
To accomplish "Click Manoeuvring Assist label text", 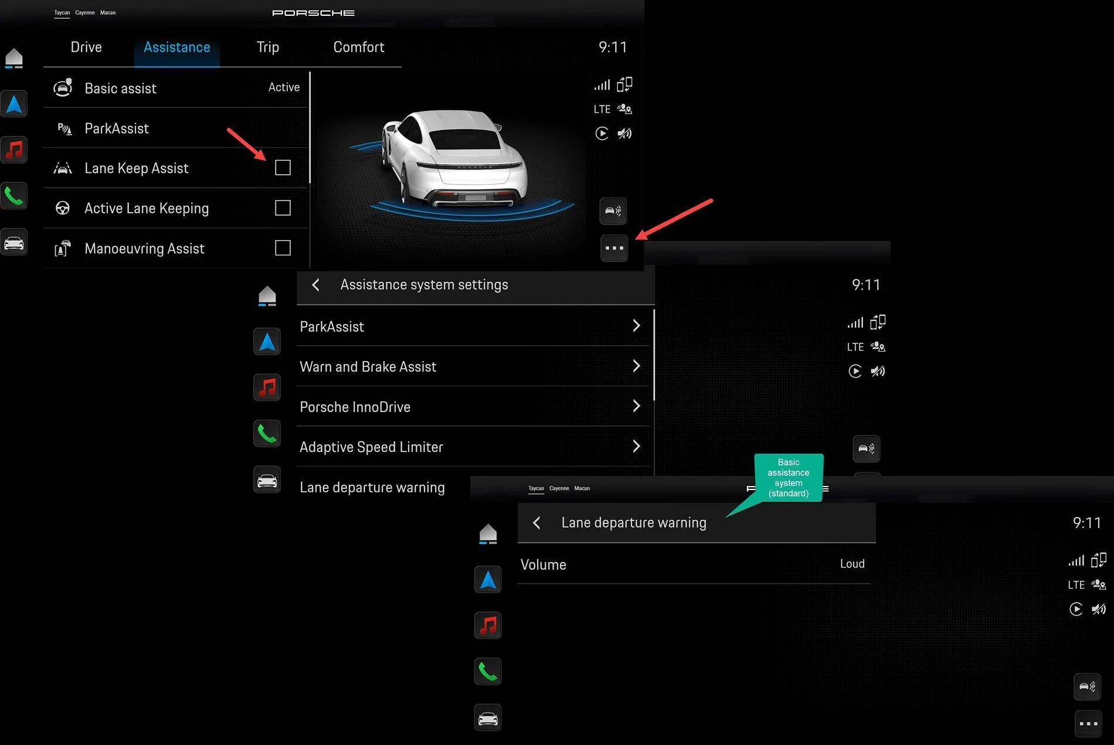I will click(144, 249).
